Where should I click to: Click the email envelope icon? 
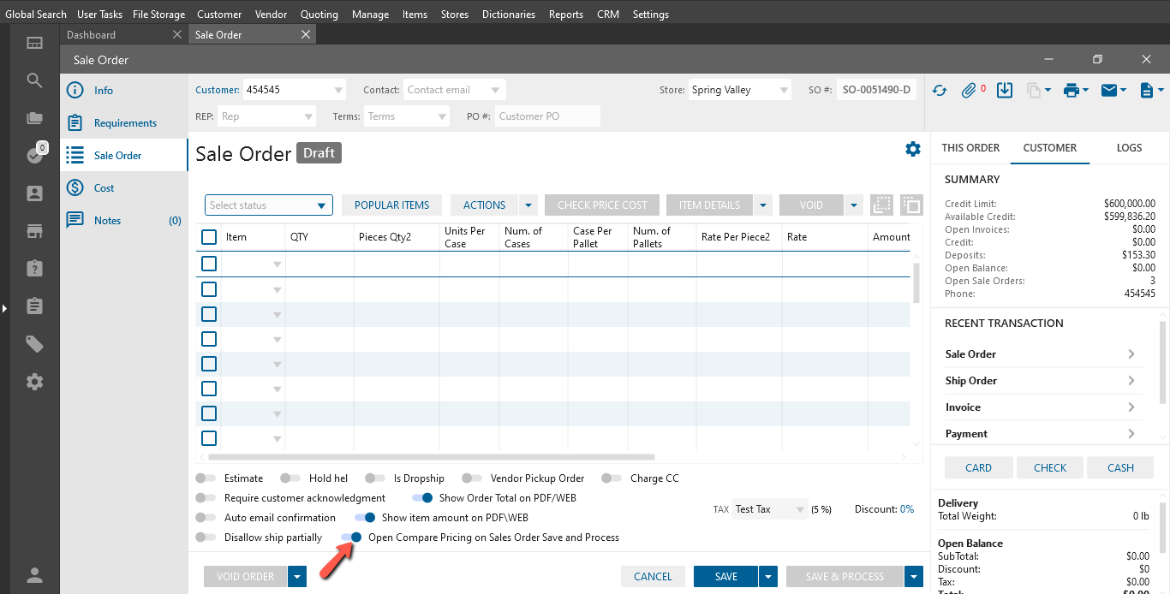(1108, 90)
